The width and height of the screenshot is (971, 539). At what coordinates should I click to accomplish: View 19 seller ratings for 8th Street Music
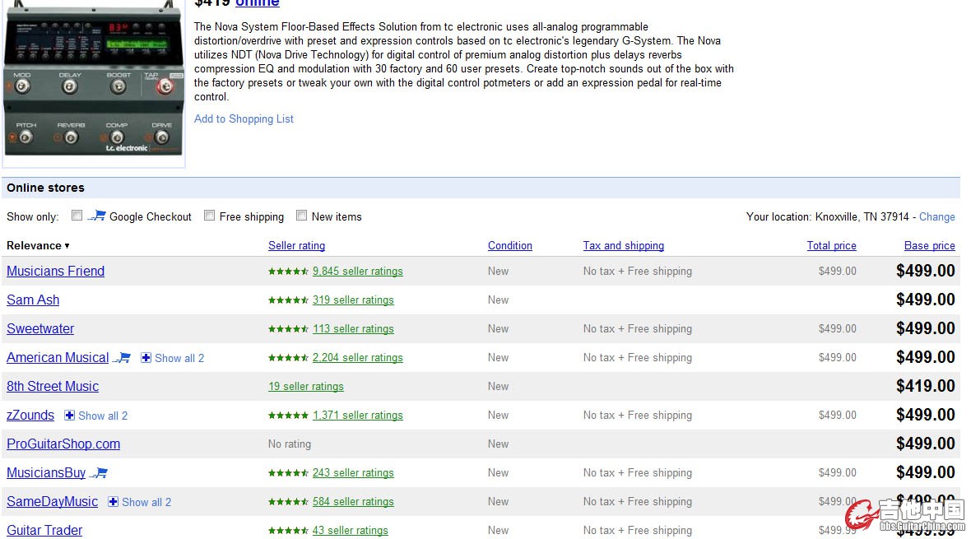pos(306,387)
